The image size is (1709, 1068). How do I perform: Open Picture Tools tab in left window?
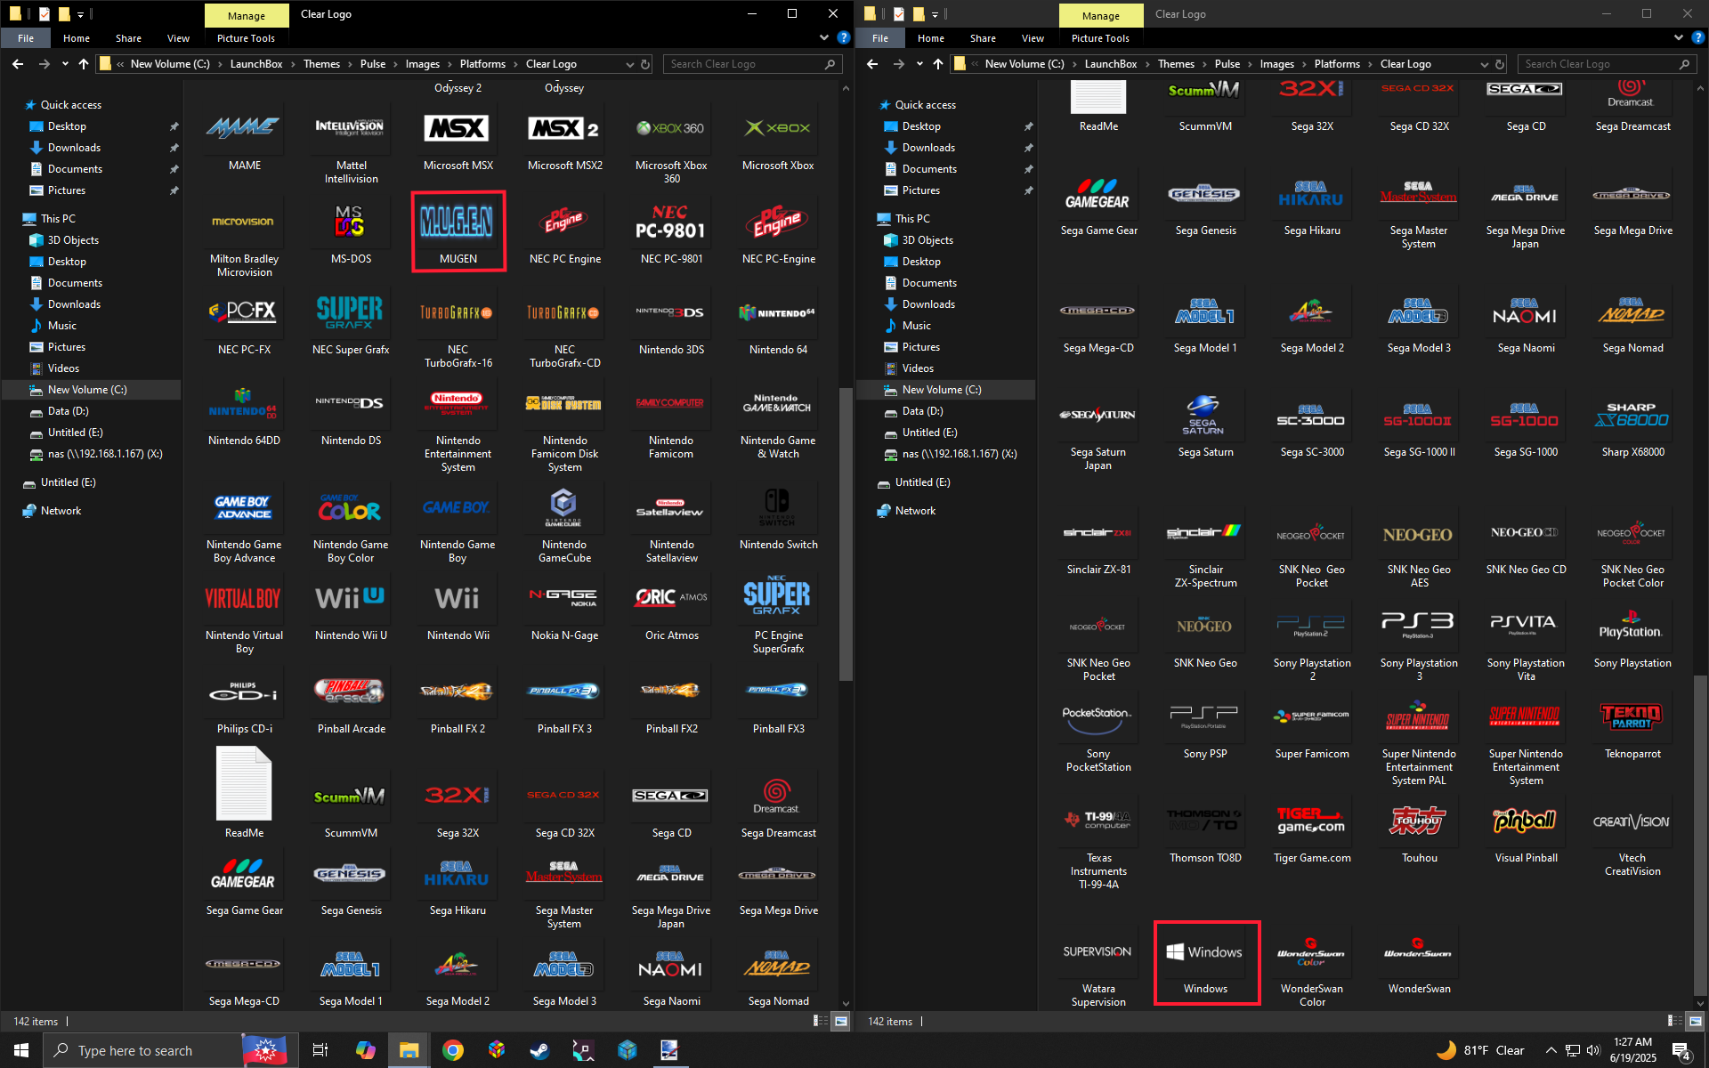(246, 38)
